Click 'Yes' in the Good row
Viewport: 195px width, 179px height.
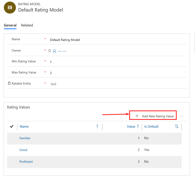(147, 150)
